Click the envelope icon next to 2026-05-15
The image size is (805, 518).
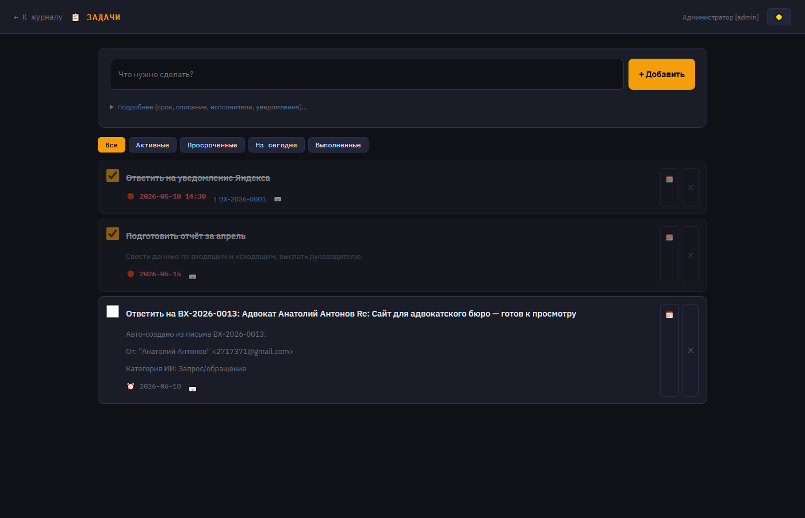pyautogui.click(x=193, y=277)
